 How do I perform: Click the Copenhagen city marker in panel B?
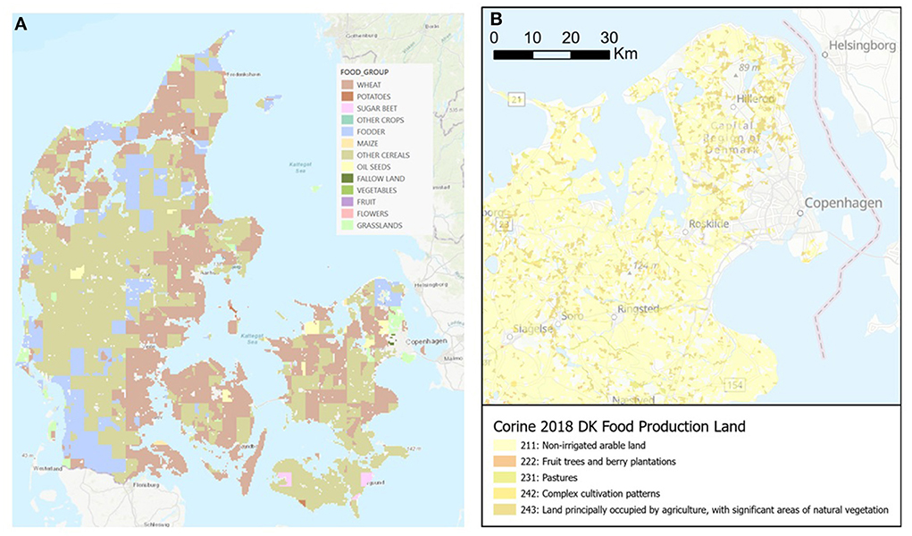click(x=800, y=214)
